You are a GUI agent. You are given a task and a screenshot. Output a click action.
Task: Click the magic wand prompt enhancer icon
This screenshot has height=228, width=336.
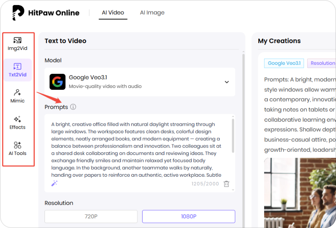54,183
